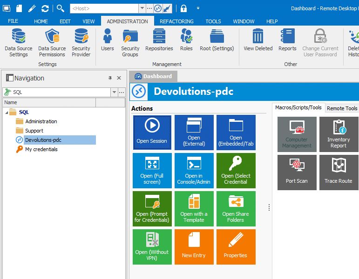Open the Inventory Report tool
The width and height of the screenshot is (359, 279).
(339, 134)
